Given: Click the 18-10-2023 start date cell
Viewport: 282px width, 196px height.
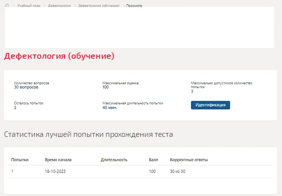Looking at the screenshot, I should coord(55,171).
